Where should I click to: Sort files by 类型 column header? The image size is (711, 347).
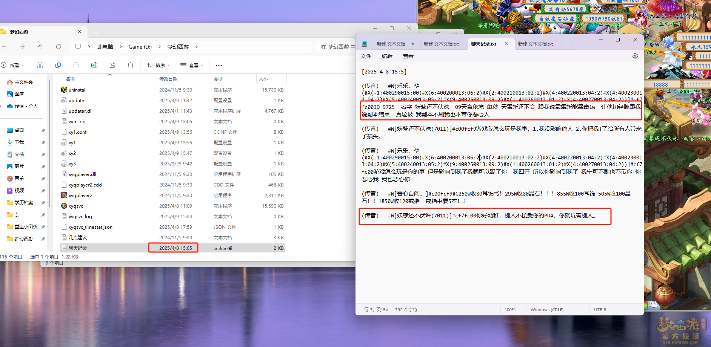pos(218,79)
